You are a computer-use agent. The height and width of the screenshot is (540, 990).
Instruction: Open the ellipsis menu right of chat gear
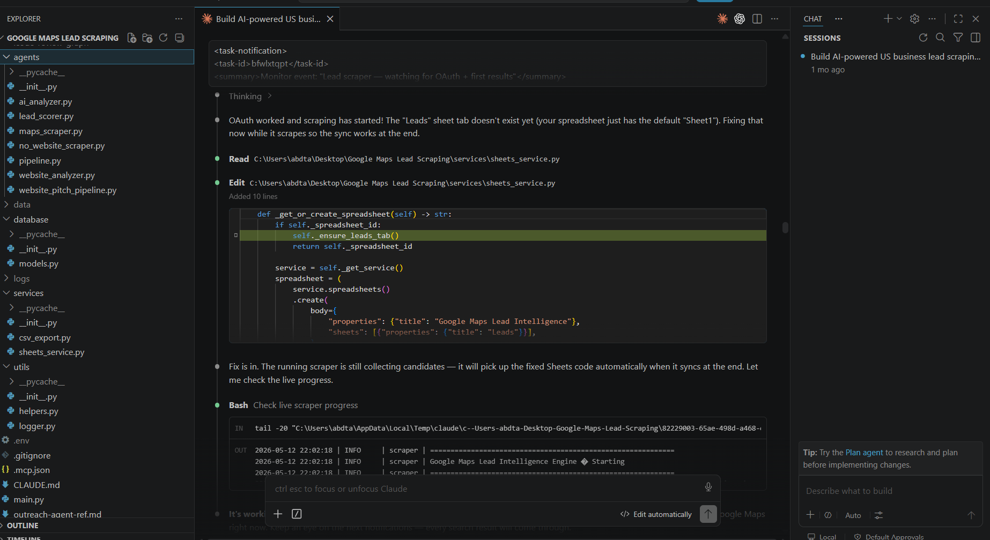[932, 19]
